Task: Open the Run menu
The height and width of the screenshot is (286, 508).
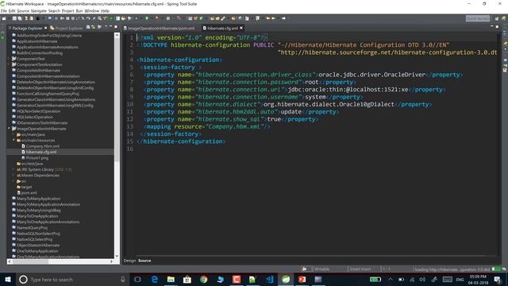Action: pos(79,10)
